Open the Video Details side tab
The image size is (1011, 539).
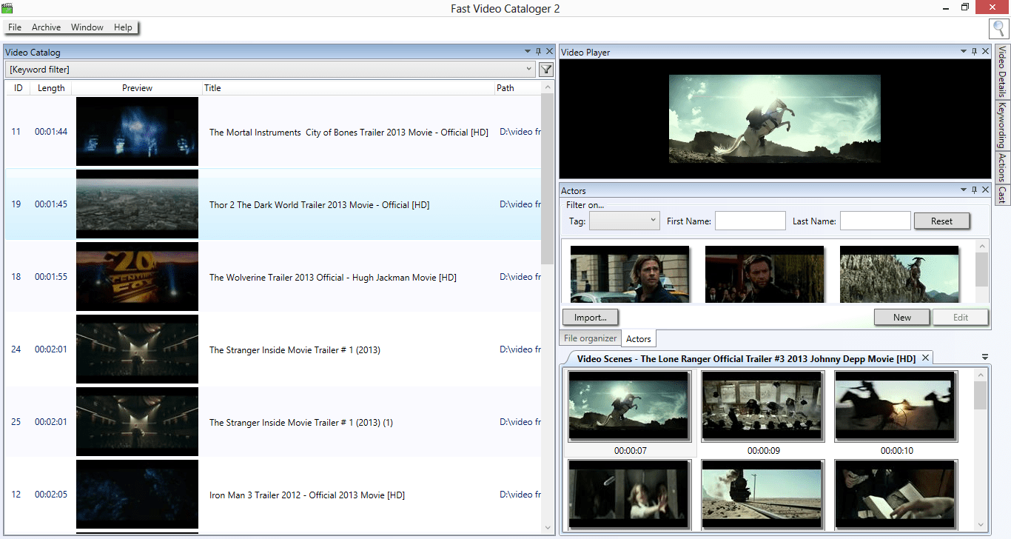click(x=1002, y=72)
